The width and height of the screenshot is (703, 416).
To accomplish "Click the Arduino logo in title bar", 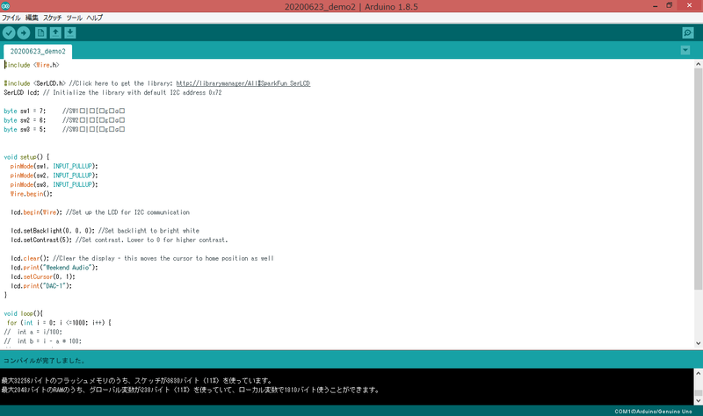I will [x=5, y=6].
